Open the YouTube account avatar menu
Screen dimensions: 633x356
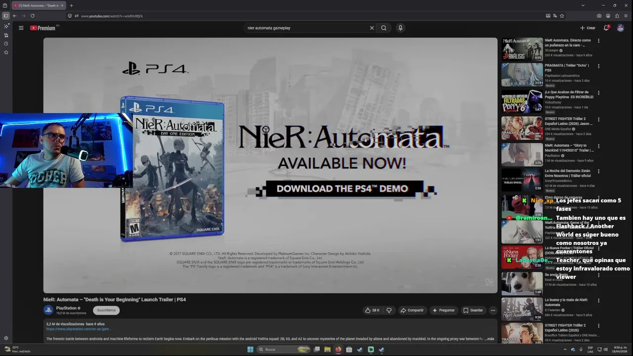pyautogui.click(x=620, y=28)
